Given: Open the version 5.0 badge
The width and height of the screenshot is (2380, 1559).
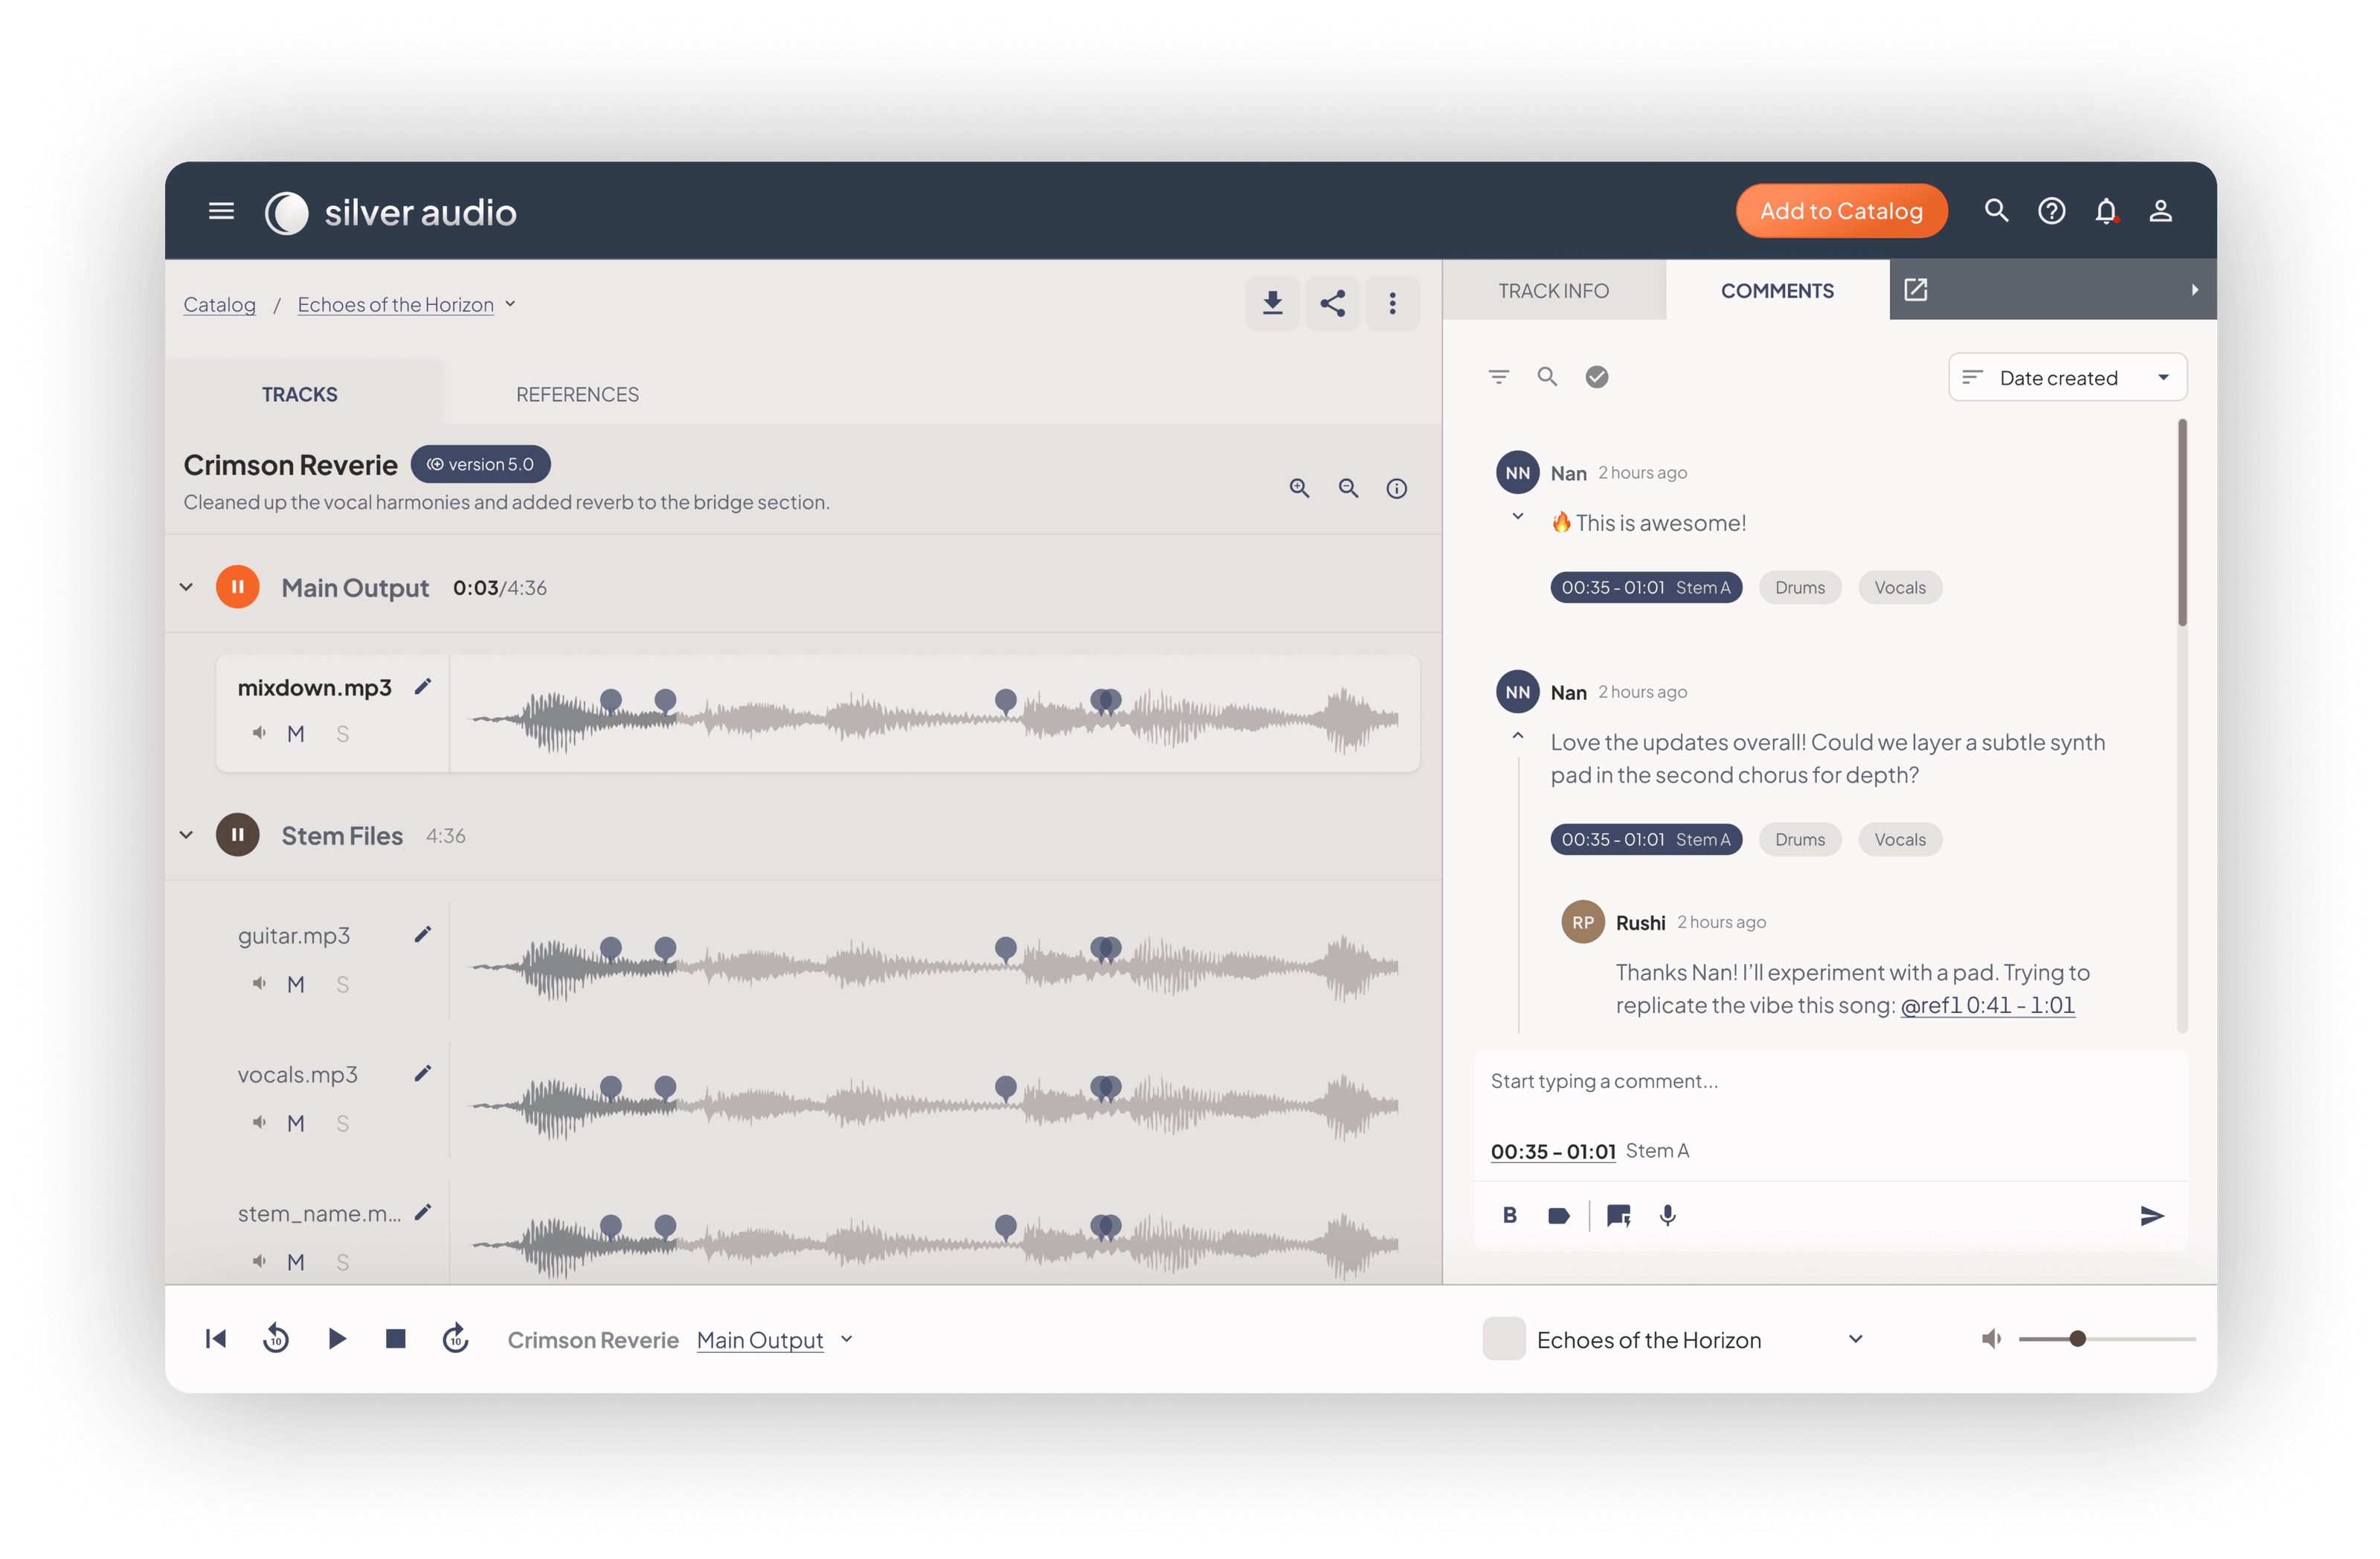Looking at the screenshot, I should (480, 464).
